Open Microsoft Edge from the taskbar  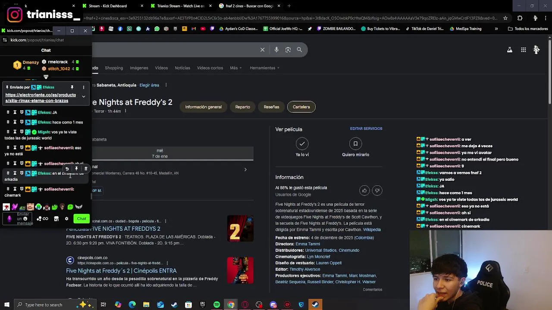[132, 305]
